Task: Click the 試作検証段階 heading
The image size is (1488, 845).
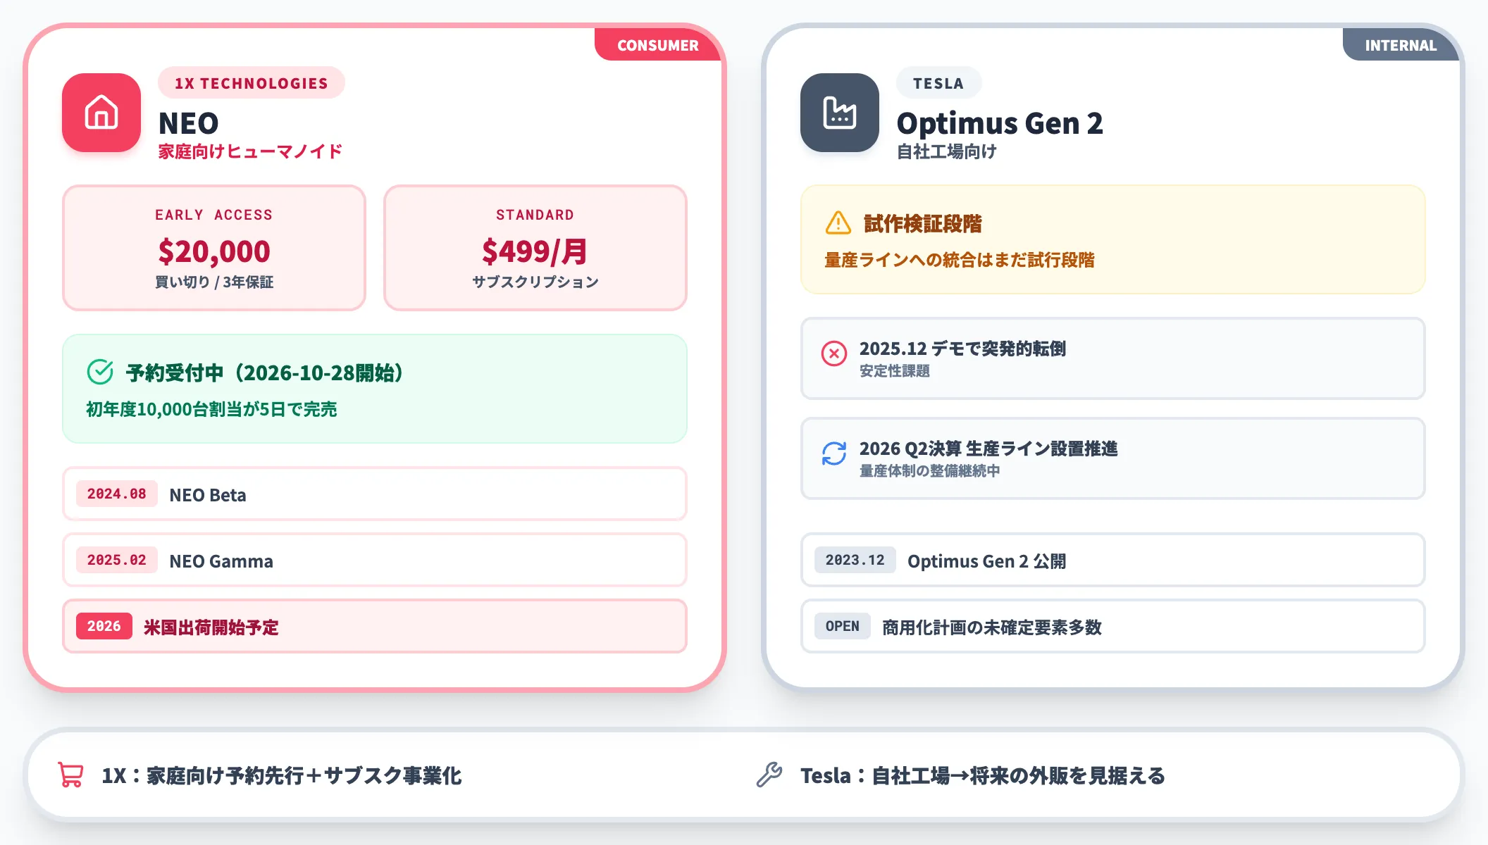Action: pos(922,224)
